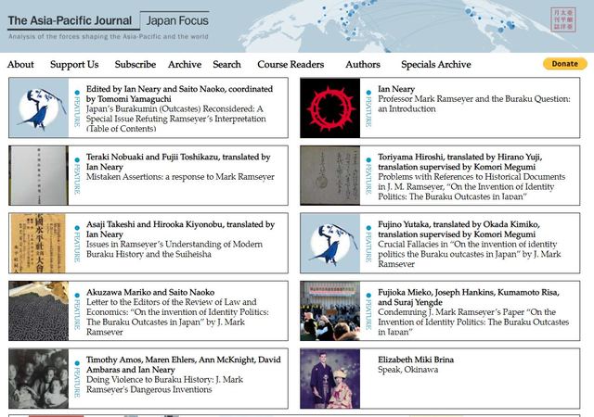The image size is (594, 417).
Task: Click author line 'Toriyama Hiroshi, translated by Hirano Yuji'
Action: [460, 162]
